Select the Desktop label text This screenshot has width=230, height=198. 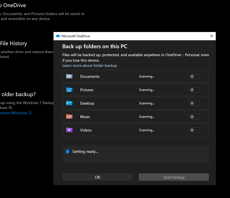pos(87,103)
